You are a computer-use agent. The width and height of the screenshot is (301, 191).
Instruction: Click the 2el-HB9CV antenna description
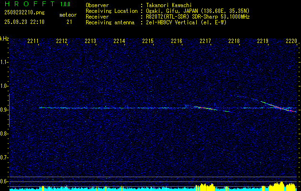[186, 22]
